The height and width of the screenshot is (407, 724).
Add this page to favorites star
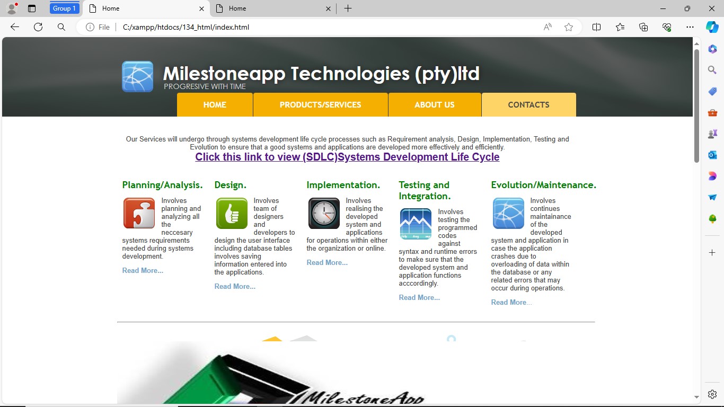pos(569,27)
